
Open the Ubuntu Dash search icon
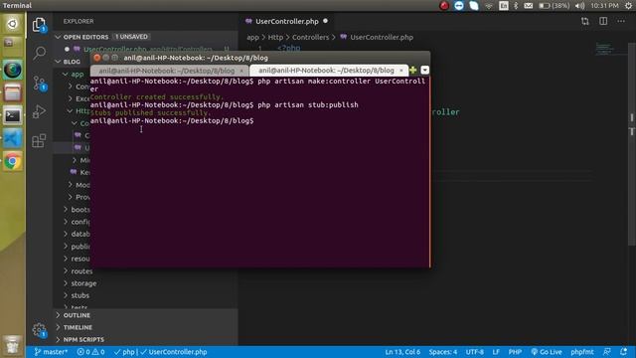13,24
